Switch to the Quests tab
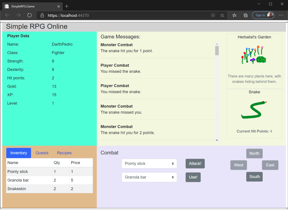 (x=42, y=153)
